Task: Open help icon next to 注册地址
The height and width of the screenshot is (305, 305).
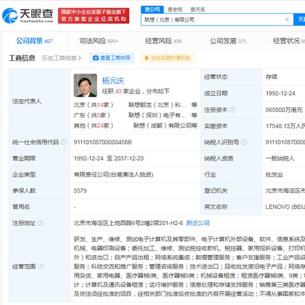Action: point(41,223)
